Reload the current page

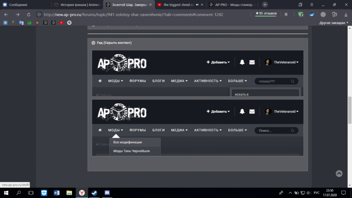point(29,14)
